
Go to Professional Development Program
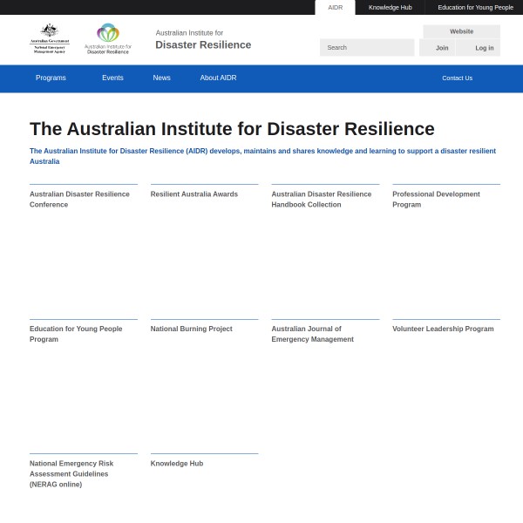point(436,199)
